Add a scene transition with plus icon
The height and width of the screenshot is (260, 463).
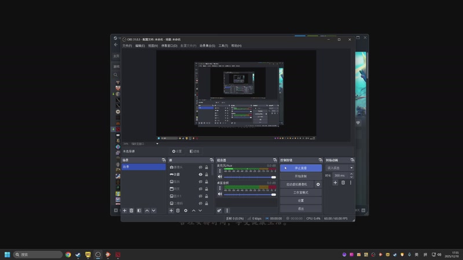point(335,183)
